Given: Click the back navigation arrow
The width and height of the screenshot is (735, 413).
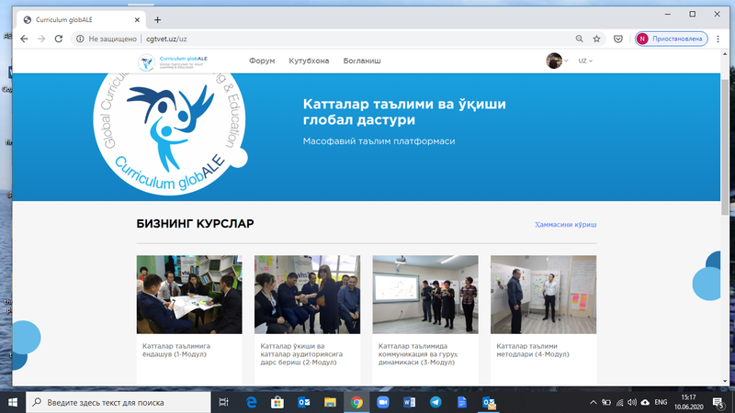Looking at the screenshot, I should 18,39.
